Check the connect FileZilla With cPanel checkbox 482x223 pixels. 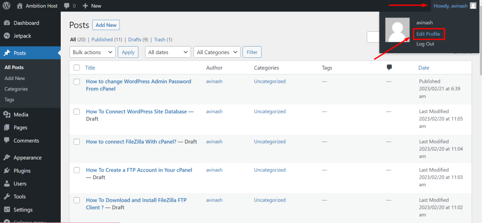pos(77,142)
